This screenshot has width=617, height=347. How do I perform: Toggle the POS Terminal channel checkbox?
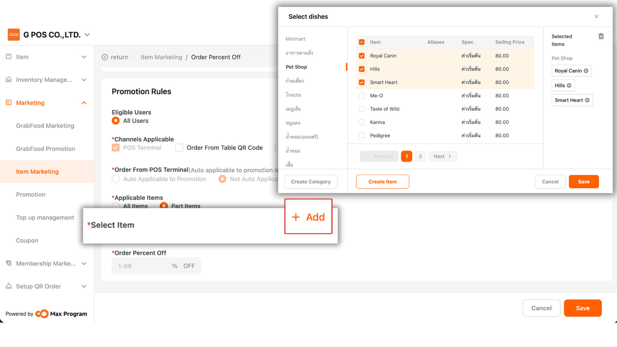[116, 148]
